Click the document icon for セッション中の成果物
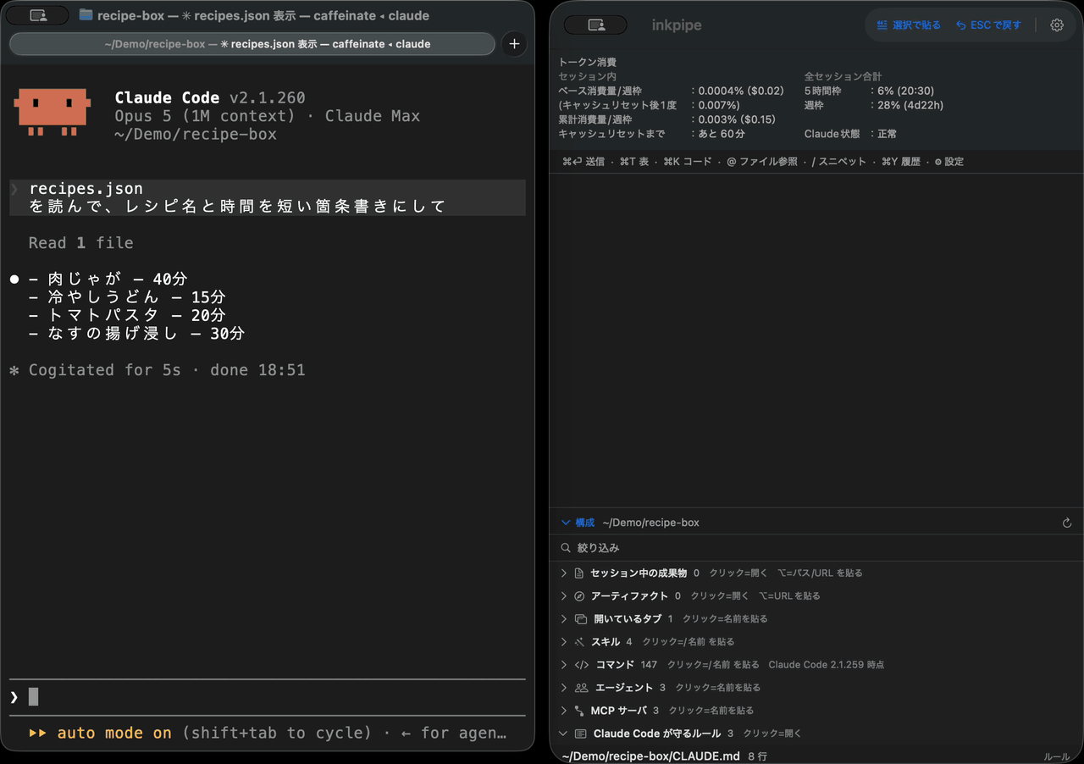 click(579, 573)
